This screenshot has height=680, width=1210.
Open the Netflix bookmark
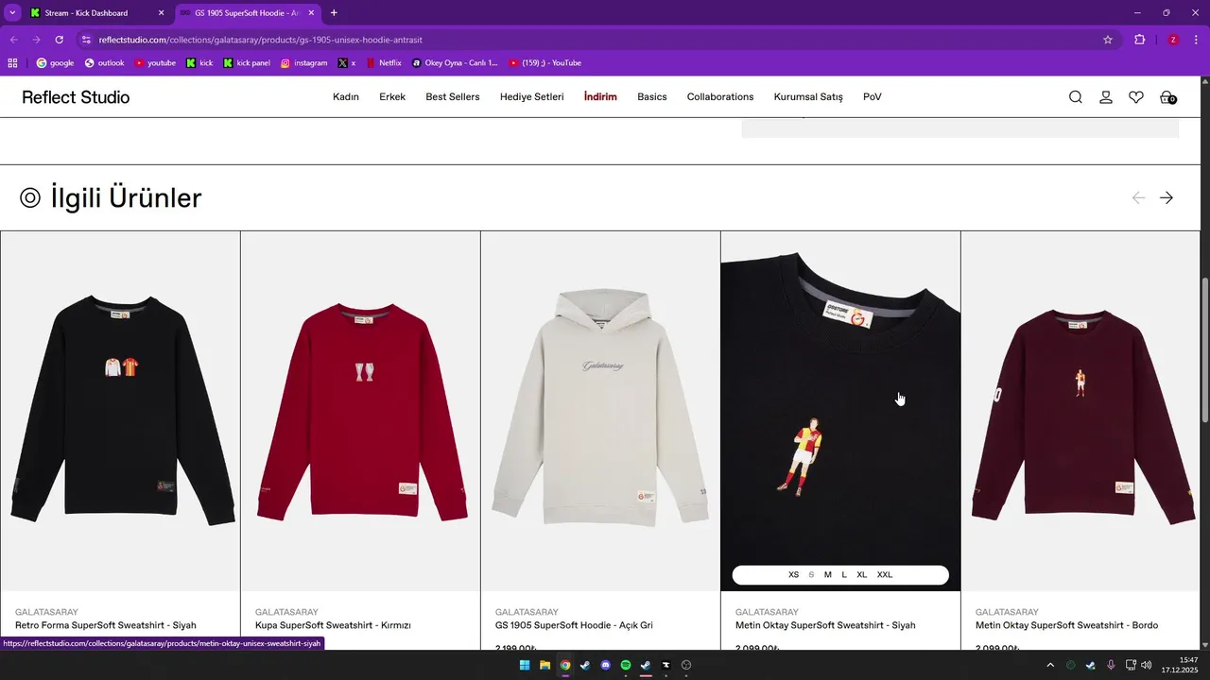coord(383,63)
